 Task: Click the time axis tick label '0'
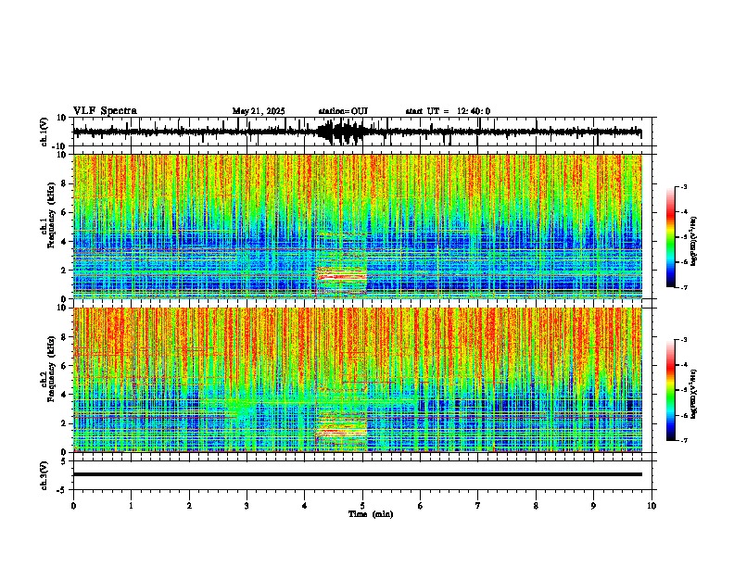pyautogui.click(x=73, y=506)
